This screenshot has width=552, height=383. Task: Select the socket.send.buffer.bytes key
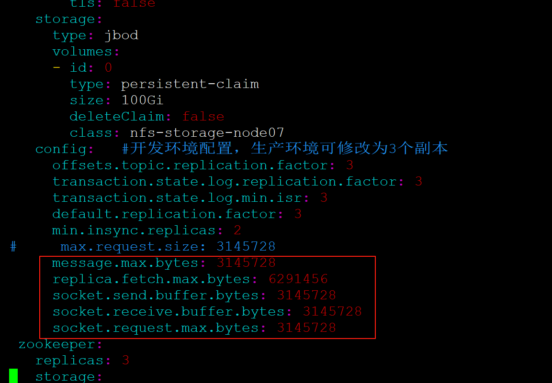pos(156,295)
